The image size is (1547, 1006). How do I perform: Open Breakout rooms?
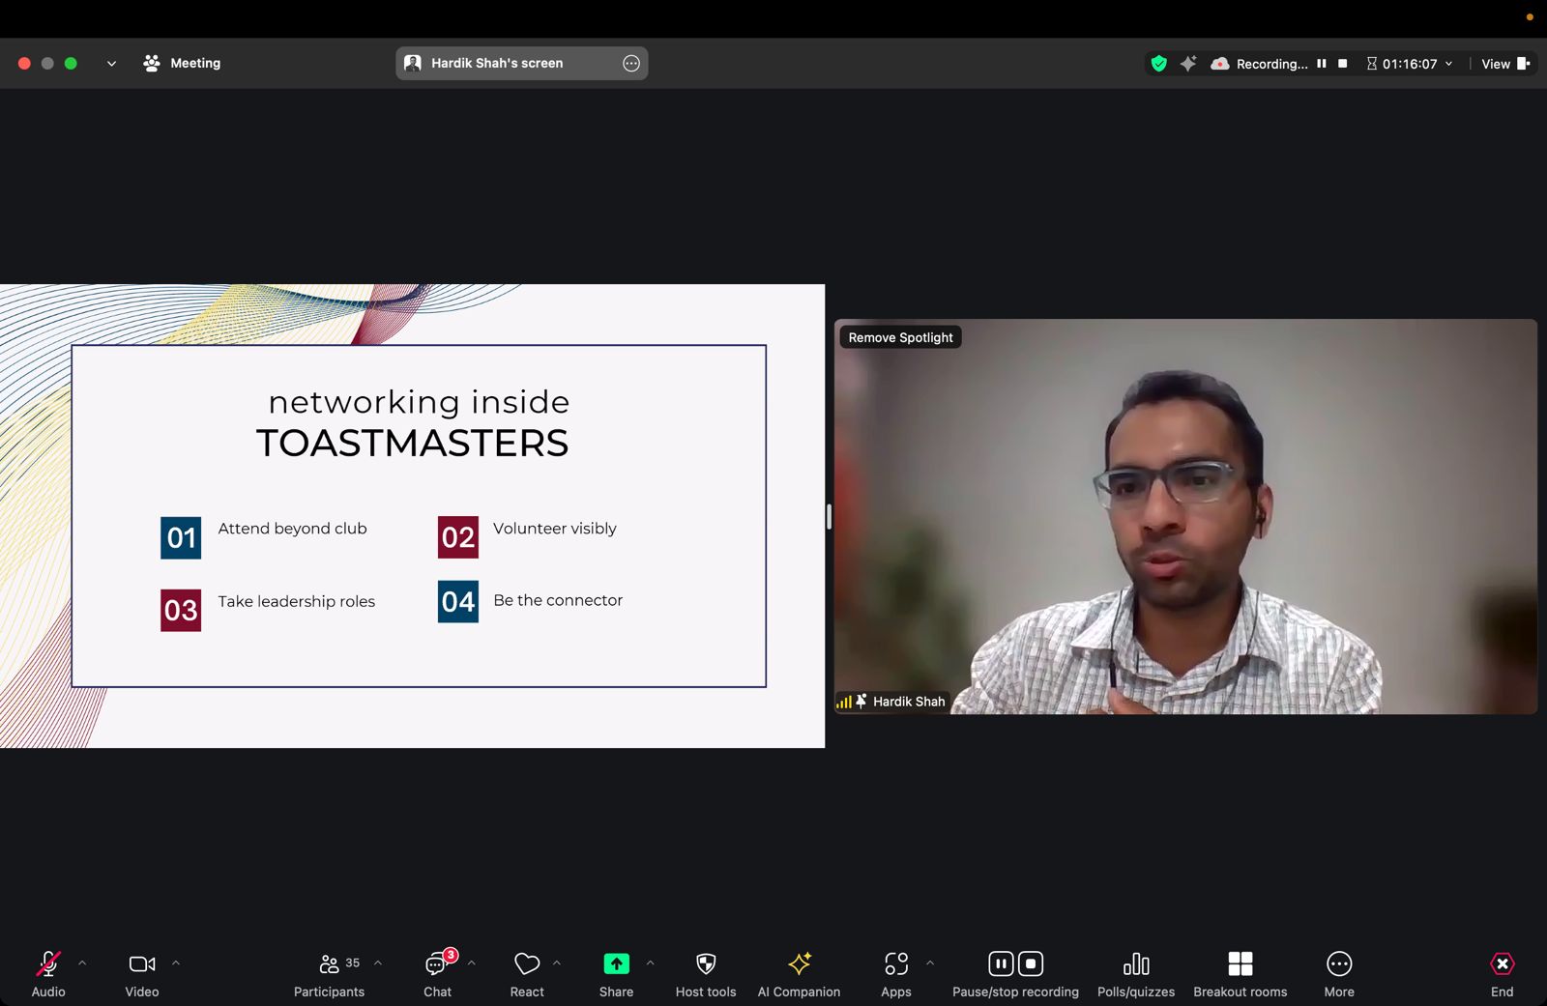pyautogui.click(x=1240, y=973)
